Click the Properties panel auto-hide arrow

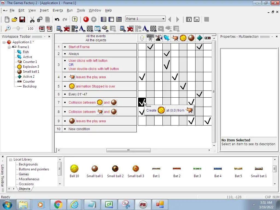point(272,36)
